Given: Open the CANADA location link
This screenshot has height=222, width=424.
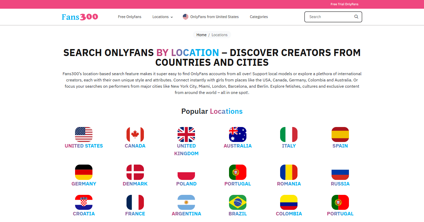Looking at the screenshot, I should pyautogui.click(x=135, y=146).
